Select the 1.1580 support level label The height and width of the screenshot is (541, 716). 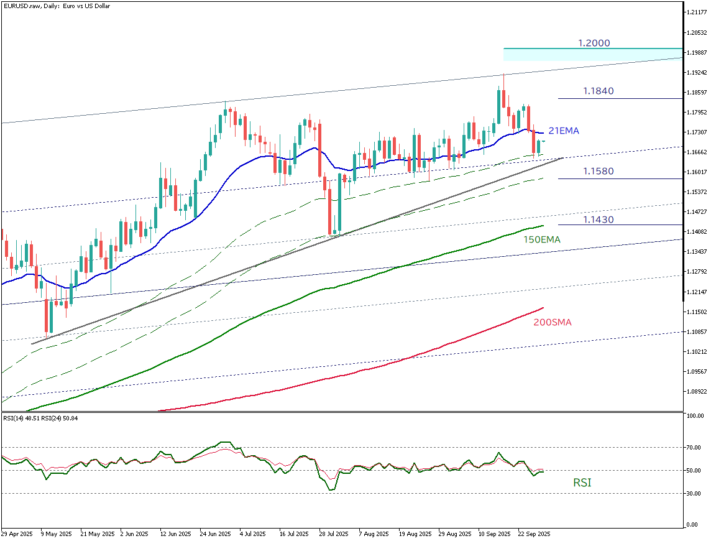pos(598,171)
